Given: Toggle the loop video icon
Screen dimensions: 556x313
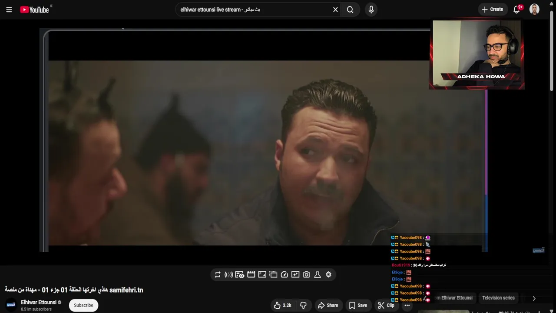Looking at the screenshot, I should pyautogui.click(x=218, y=275).
